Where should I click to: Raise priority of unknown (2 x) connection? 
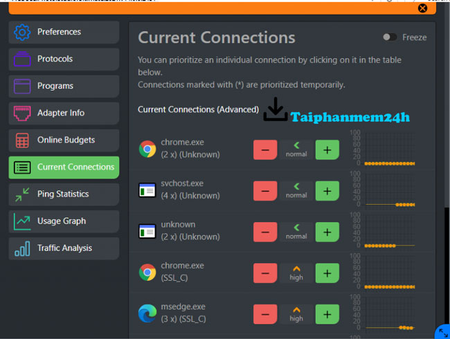tap(327, 232)
